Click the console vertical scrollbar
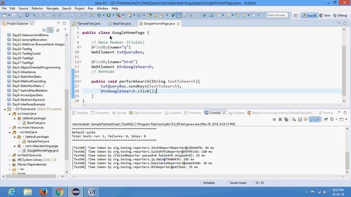351x197 pixels. pos(347,160)
